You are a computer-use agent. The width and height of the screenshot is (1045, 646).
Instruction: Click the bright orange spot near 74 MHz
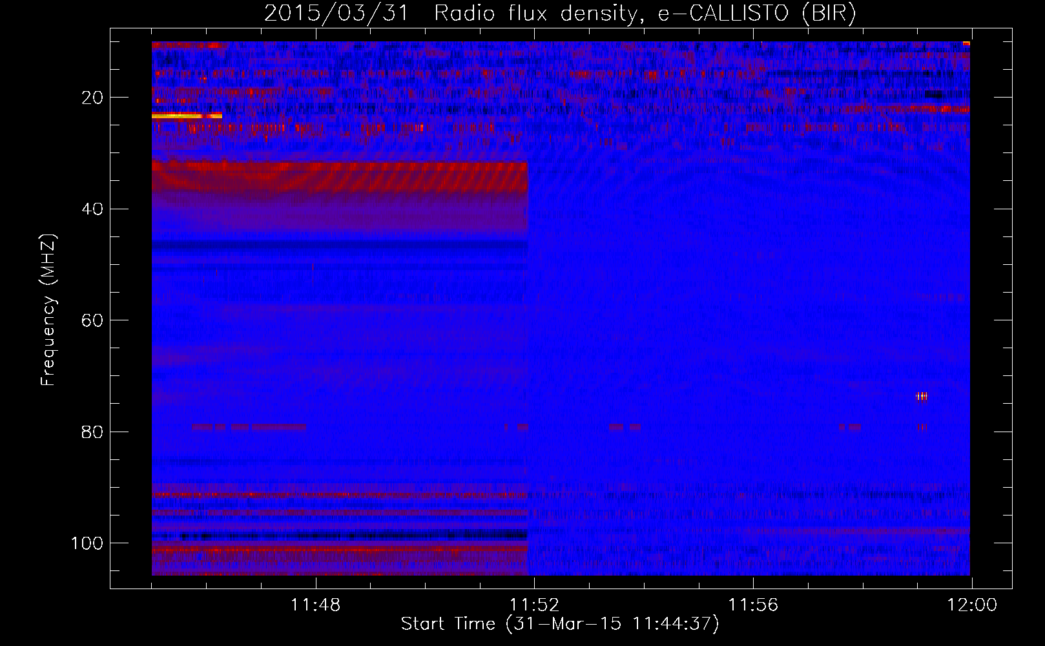[x=922, y=396]
